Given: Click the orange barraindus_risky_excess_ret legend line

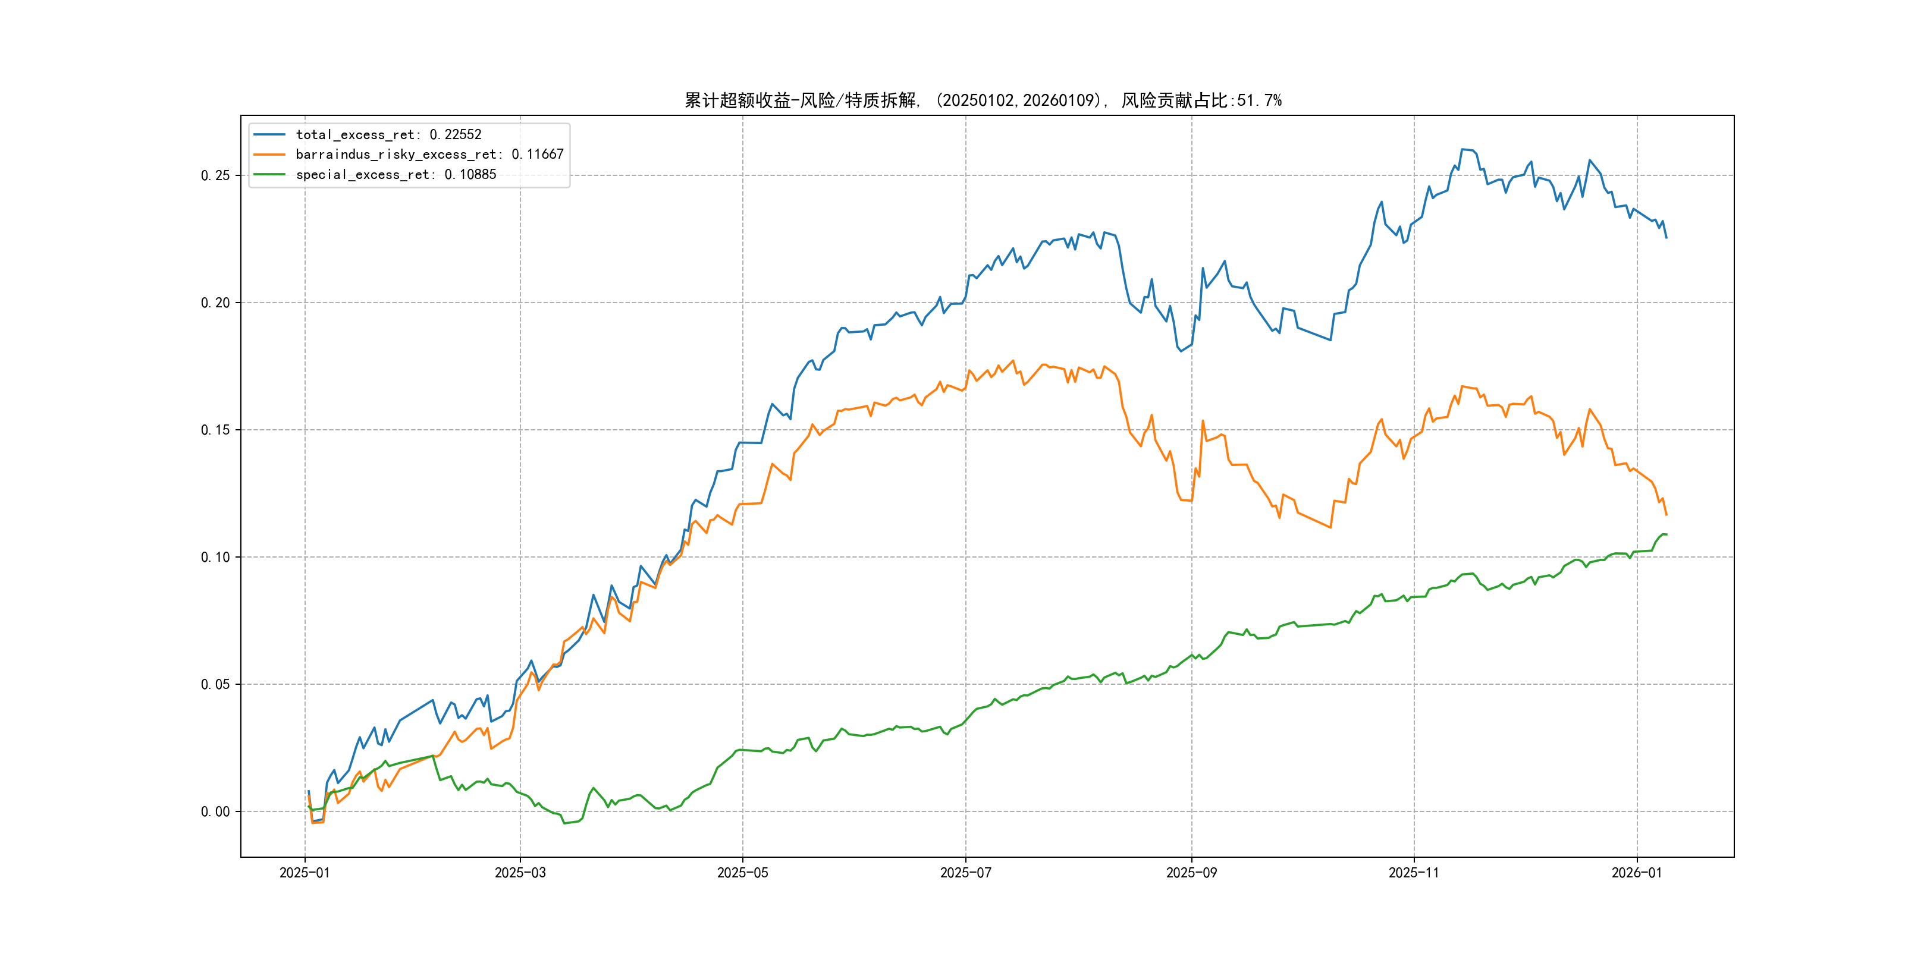Looking at the screenshot, I should click(x=269, y=154).
